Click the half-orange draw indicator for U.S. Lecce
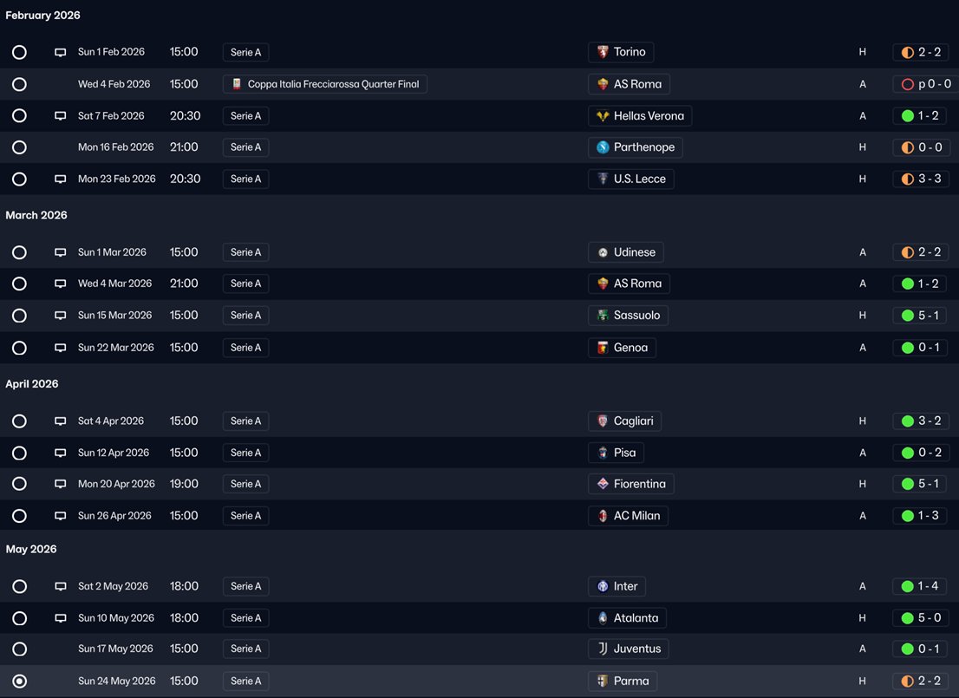The height and width of the screenshot is (698, 959). click(x=908, y=179)
